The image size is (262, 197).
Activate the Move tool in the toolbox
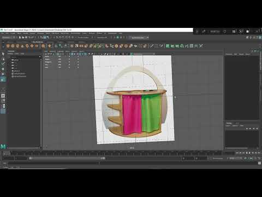pyautogui.click(x=3, y=69)
